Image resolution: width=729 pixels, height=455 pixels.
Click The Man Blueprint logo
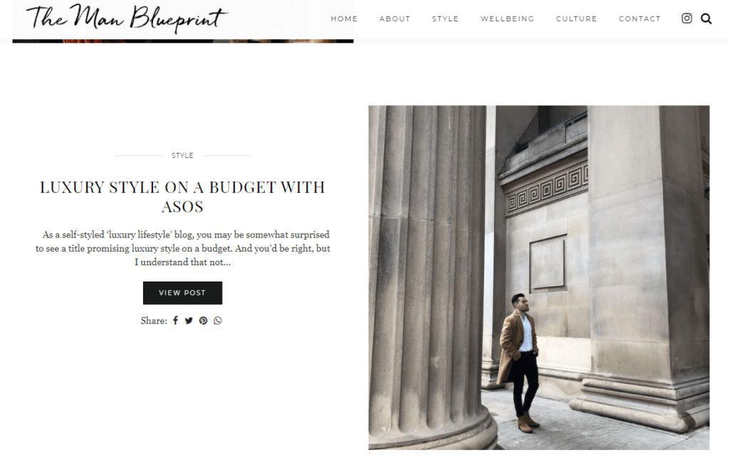point(127,18)
